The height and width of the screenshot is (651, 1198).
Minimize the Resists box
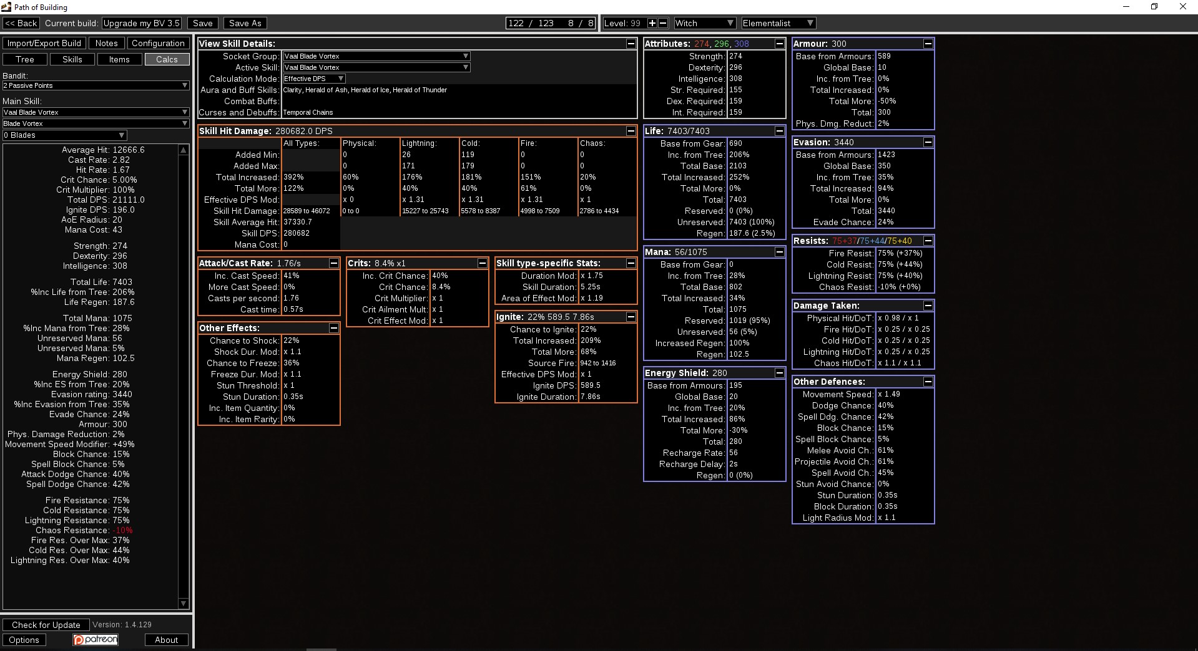[x=928, y=241]
